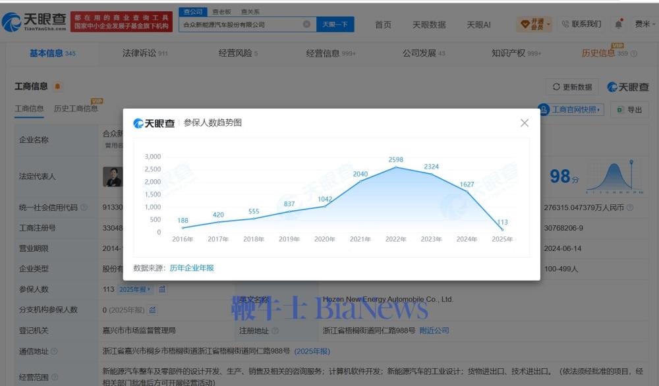659x386 pixels.
Task: Click the 导出 export button
Action: 629,109
